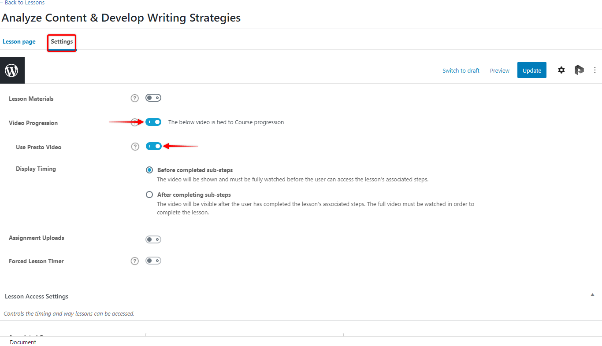This screenshot has width=602, height=346.
Task: Open the Settings tab
Action: click(x=62, y=41)
